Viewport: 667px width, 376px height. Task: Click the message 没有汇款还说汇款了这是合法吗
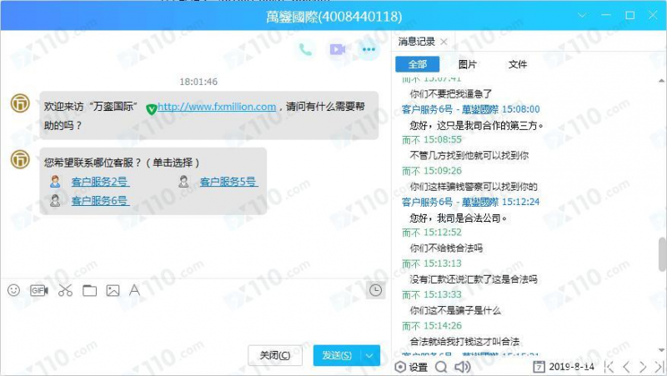point(474,279)
